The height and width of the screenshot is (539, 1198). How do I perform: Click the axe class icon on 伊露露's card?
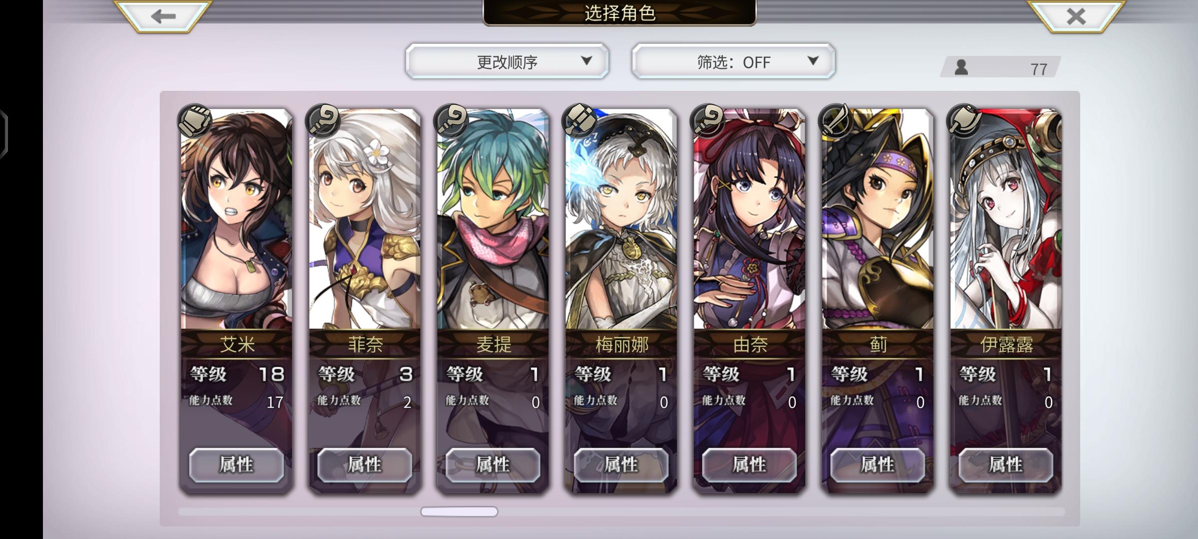coord(964,121)
